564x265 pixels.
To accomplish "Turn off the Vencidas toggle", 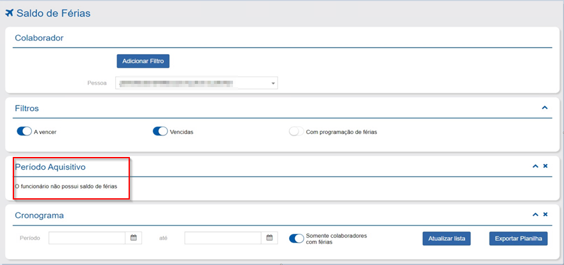I will [x=160, y=132].
